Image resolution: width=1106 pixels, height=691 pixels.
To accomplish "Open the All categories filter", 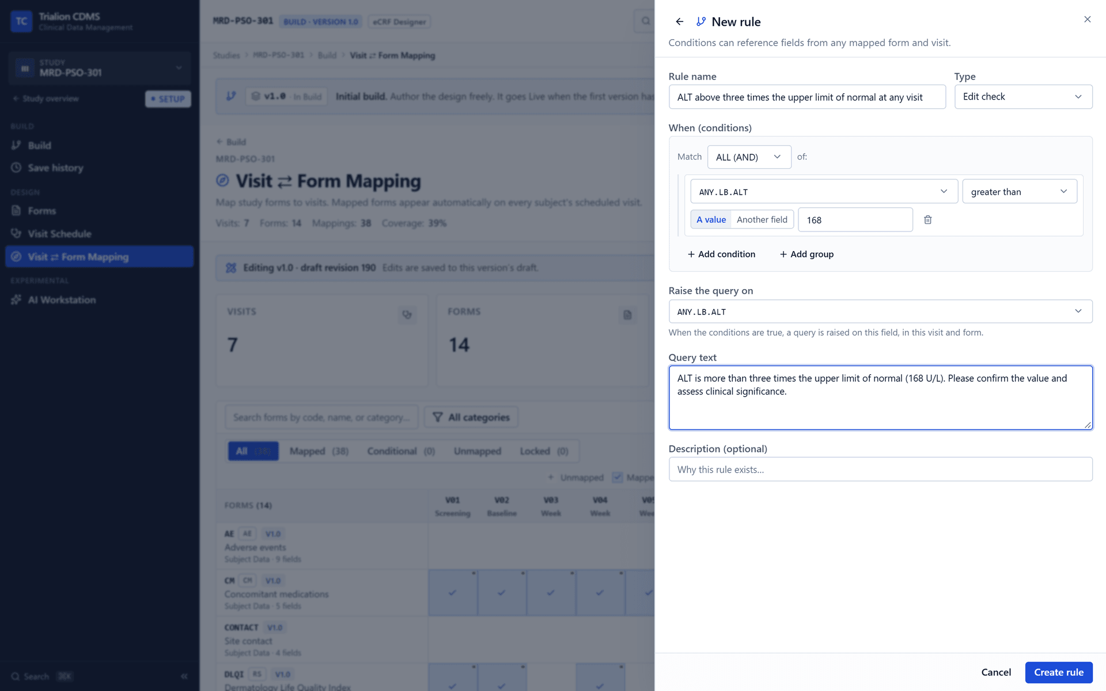I will (471, 417).
